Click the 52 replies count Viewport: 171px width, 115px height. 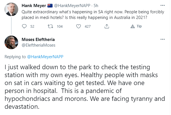[32, 27]
